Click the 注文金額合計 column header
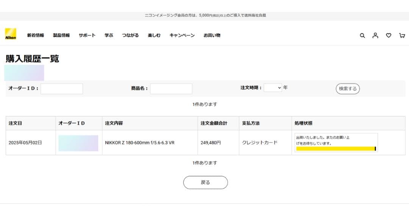 click(219, 123)
